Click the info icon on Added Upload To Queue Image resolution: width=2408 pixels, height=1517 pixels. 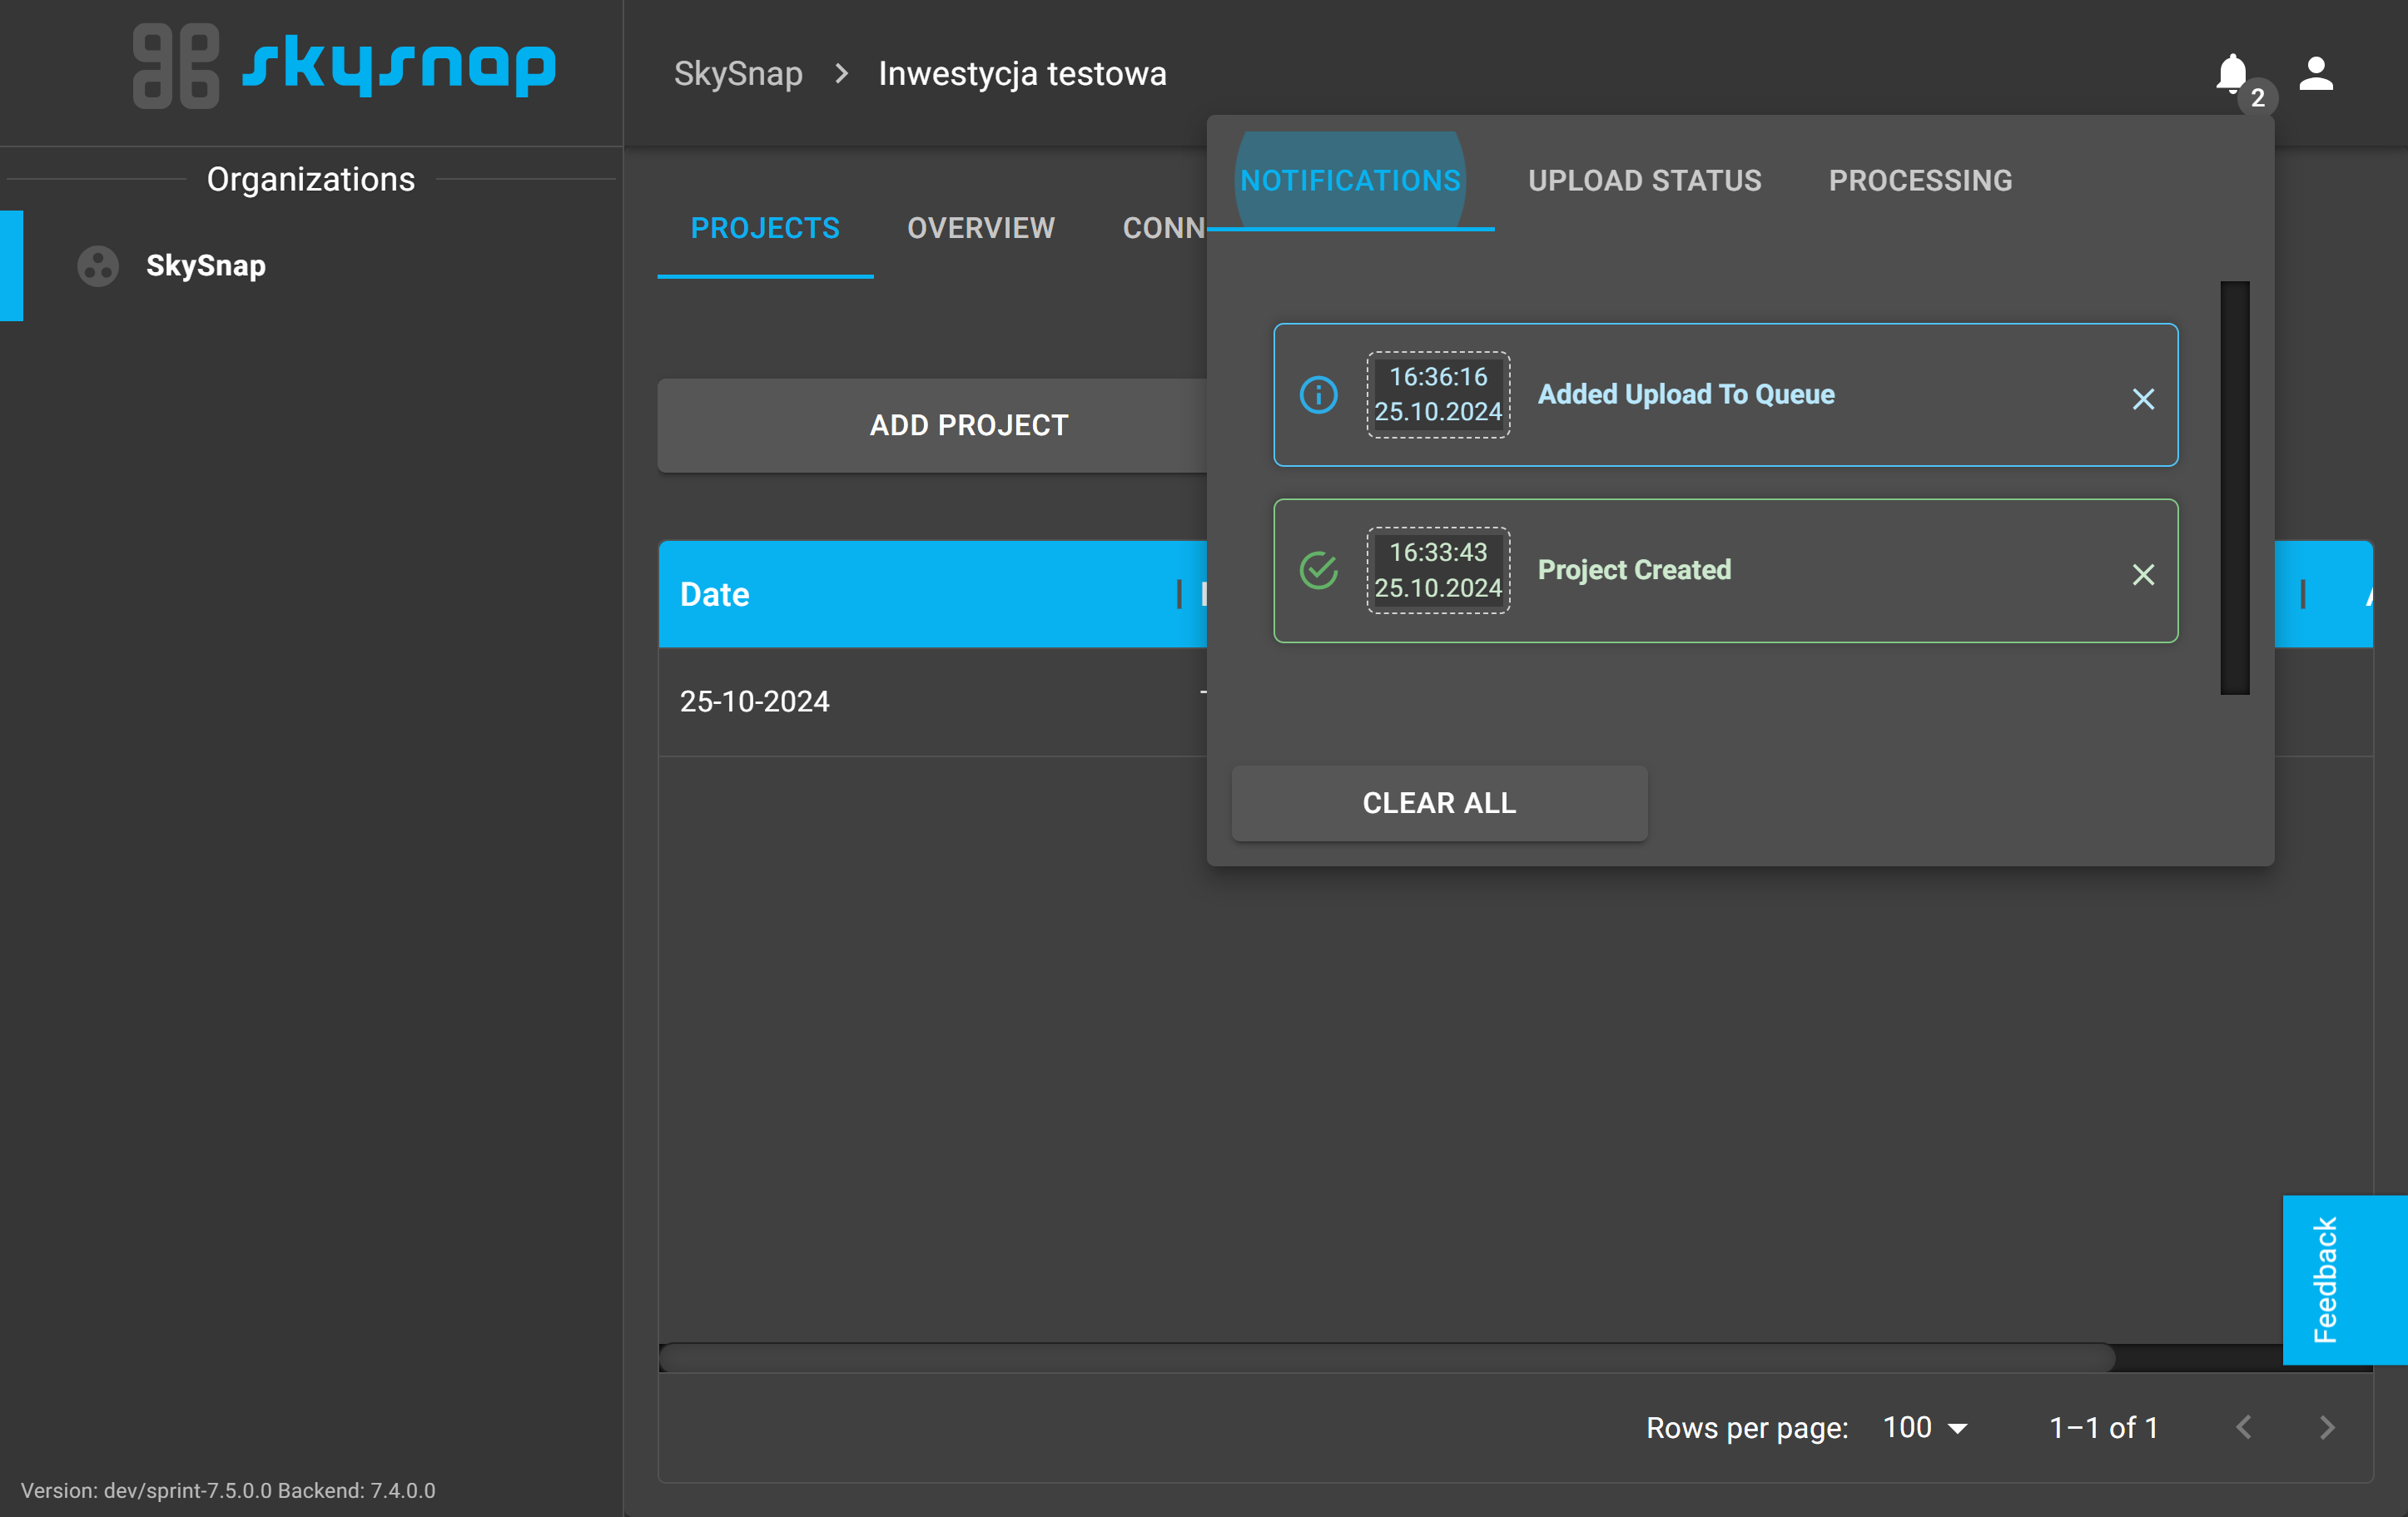pos(1318,395)
